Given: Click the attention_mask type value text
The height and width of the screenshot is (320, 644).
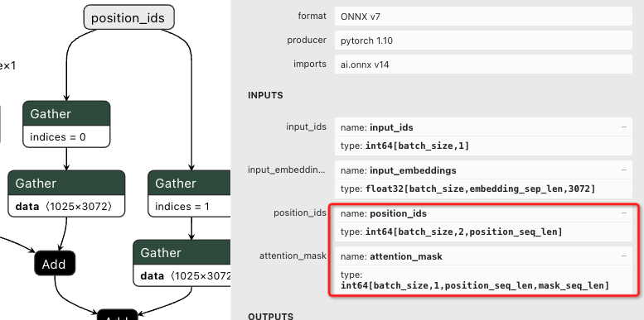Looking at the screenshot, I should tap(474, 285).
